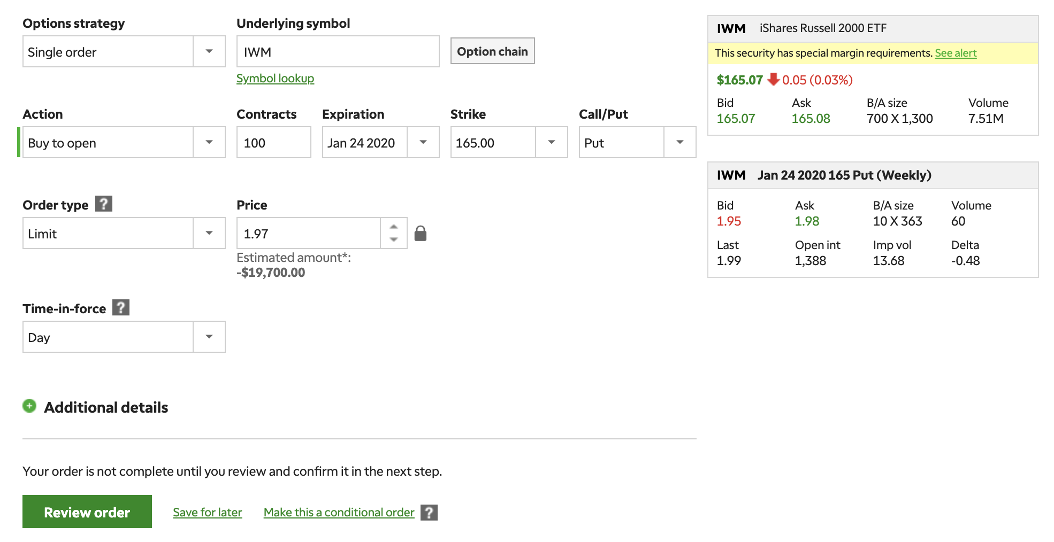The width and height of the screenshot is (1054, 542).
Task: Toggle the price lock icon
Action: pos(421,233)
